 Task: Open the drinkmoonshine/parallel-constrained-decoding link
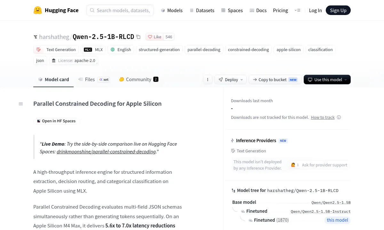pyautogui.click(x=106, y=151)
